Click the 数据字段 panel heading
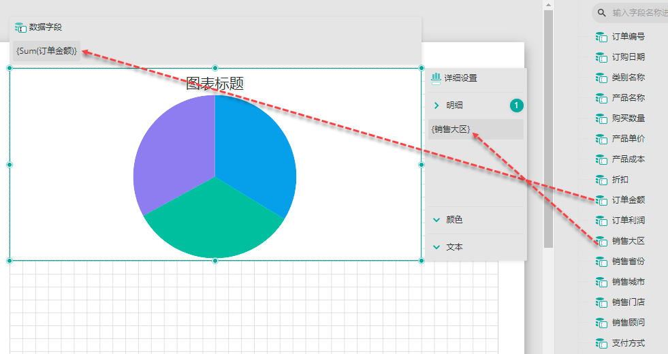 point(46,27)
